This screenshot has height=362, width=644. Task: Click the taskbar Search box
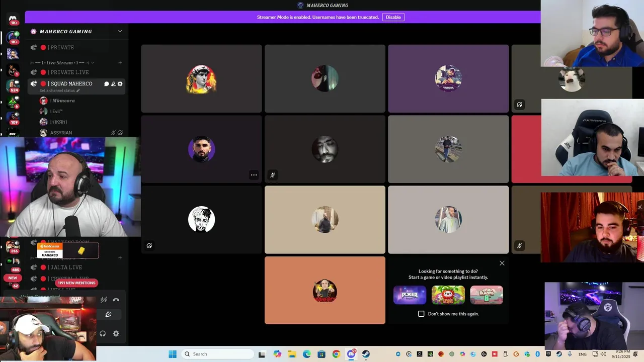click(x=217, y=354)
